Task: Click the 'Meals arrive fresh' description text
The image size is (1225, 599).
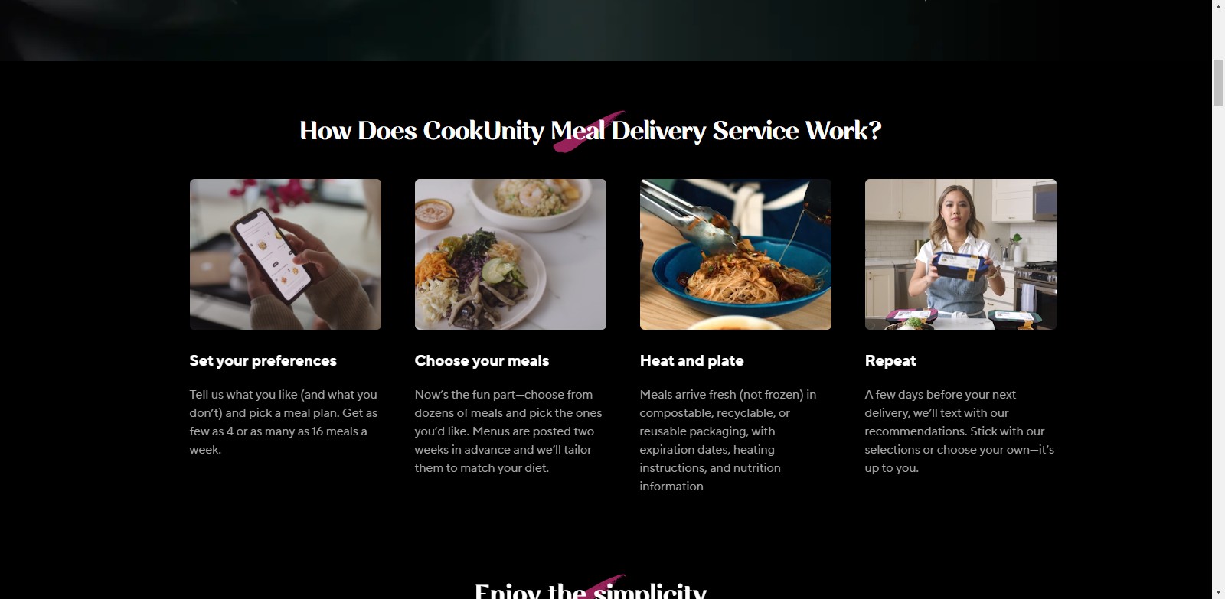Action: (728, 441)
